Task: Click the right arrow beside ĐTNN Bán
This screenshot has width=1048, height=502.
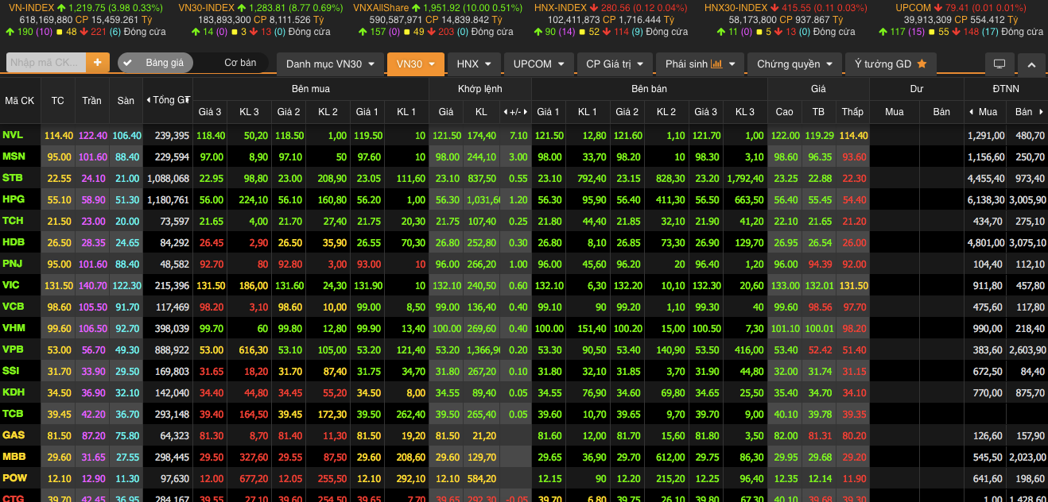Action: coord(1040,112)
